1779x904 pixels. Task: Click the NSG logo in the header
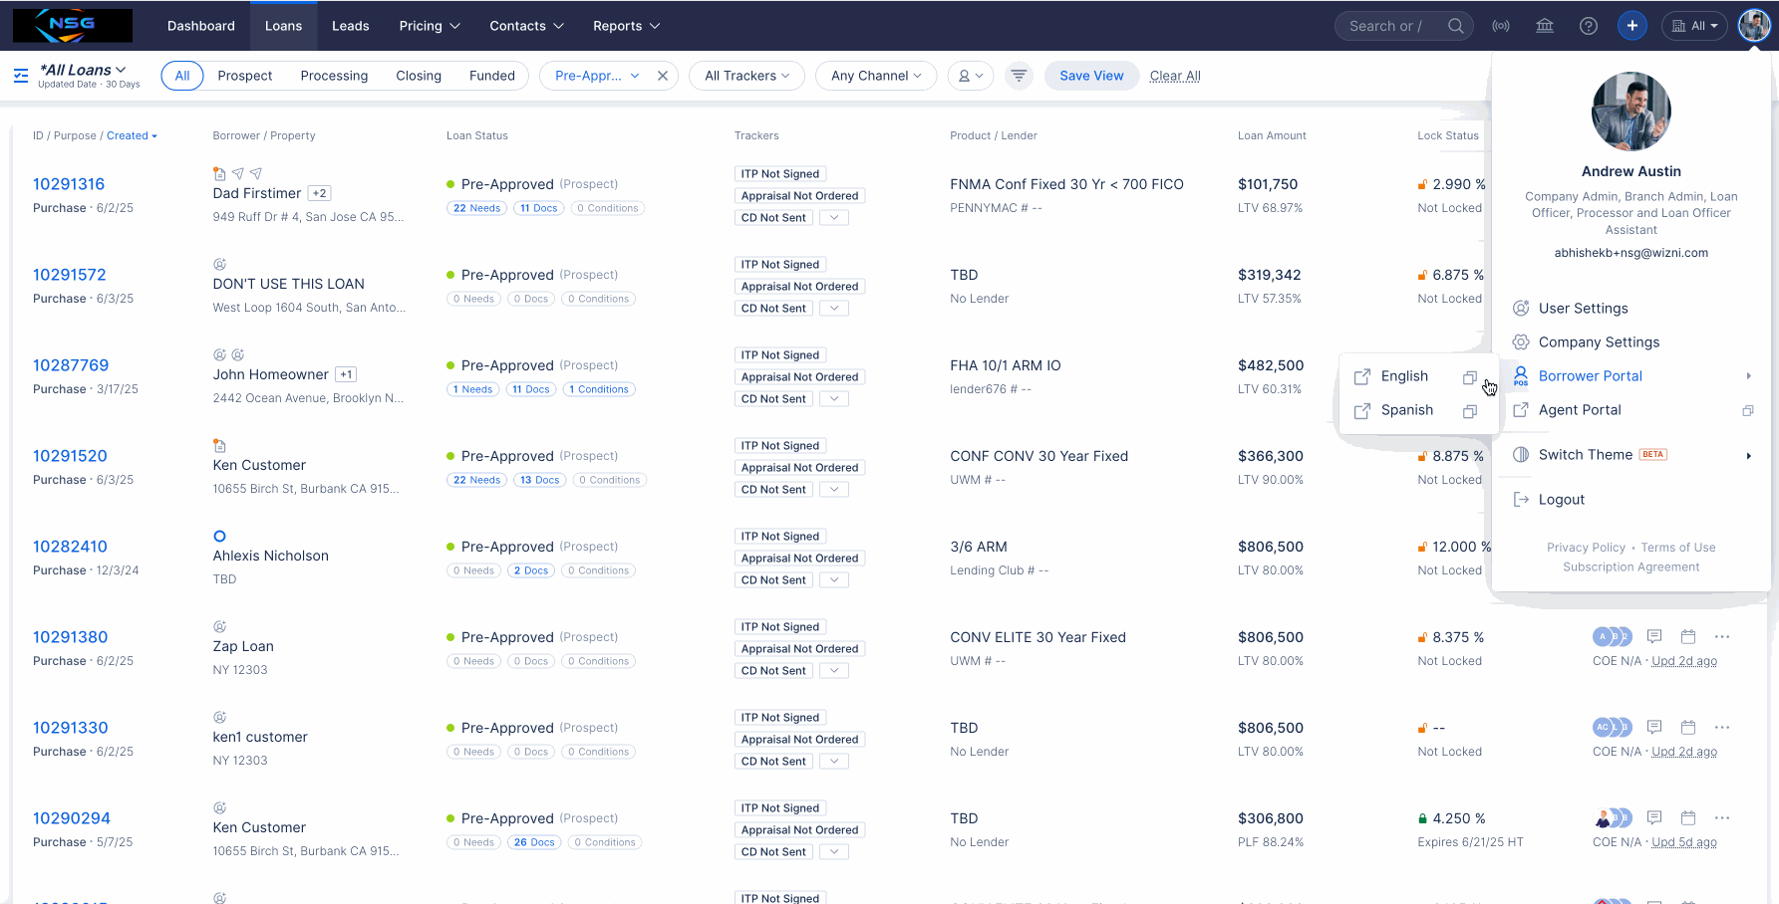72,25
